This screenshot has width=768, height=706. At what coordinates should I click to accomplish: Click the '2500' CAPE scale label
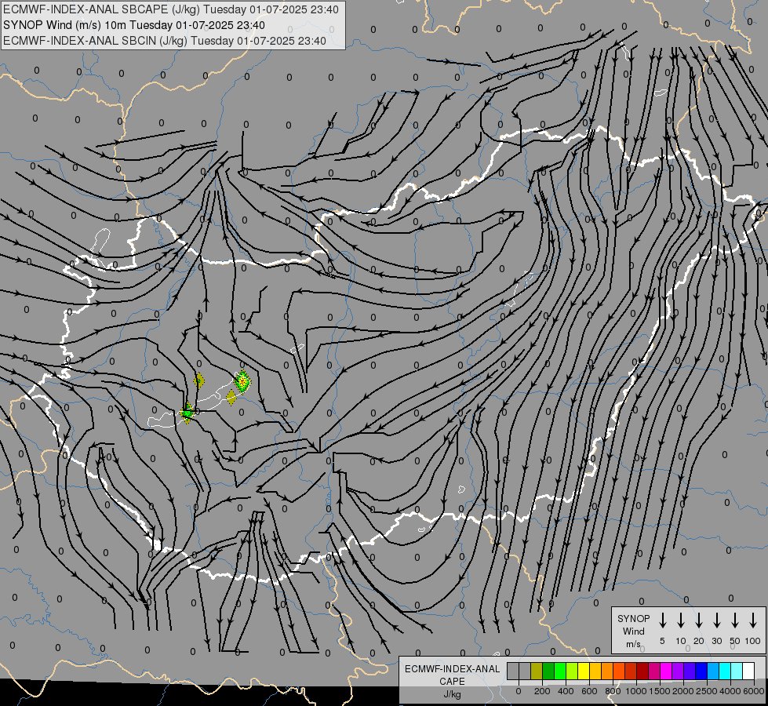pyautogui.click(x=707, y=691)
